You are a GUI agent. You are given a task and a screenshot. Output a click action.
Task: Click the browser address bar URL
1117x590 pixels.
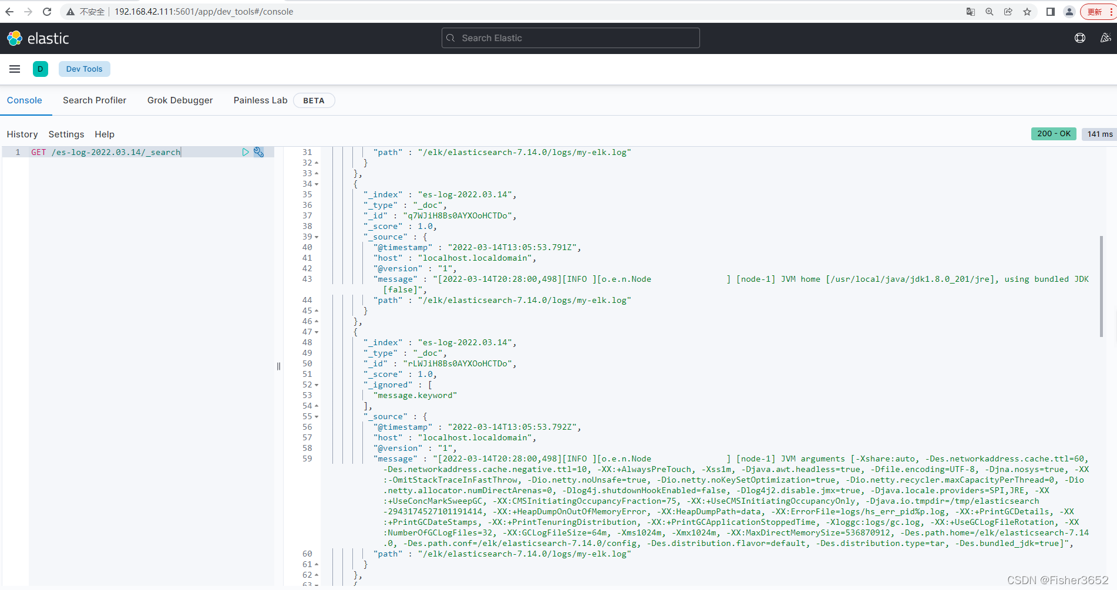[204, 12]
